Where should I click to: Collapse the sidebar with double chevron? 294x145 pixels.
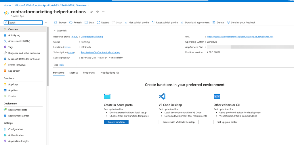(x=46, y=22)
